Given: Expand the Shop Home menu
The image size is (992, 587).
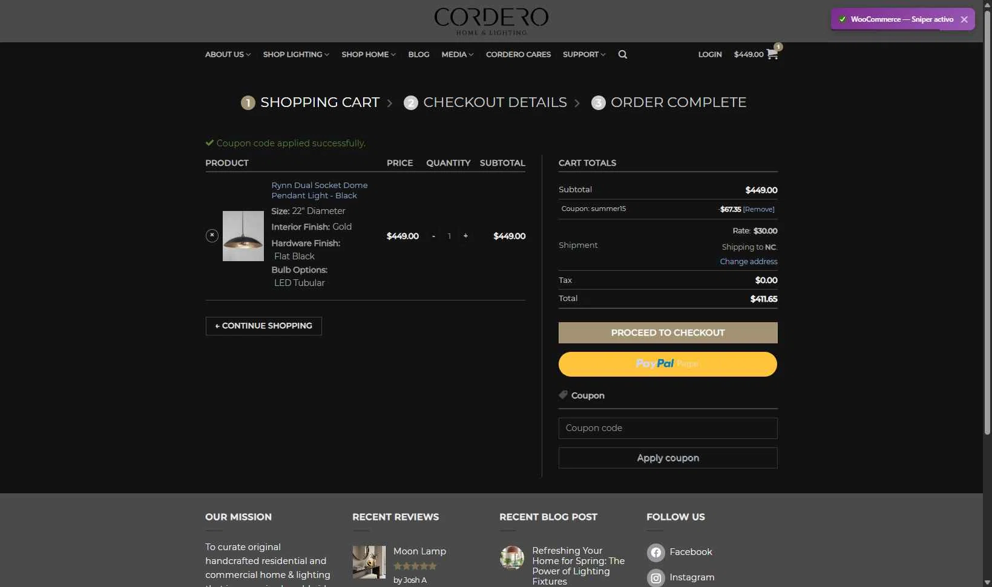Looking at the screenshot, I should (369, 54).
